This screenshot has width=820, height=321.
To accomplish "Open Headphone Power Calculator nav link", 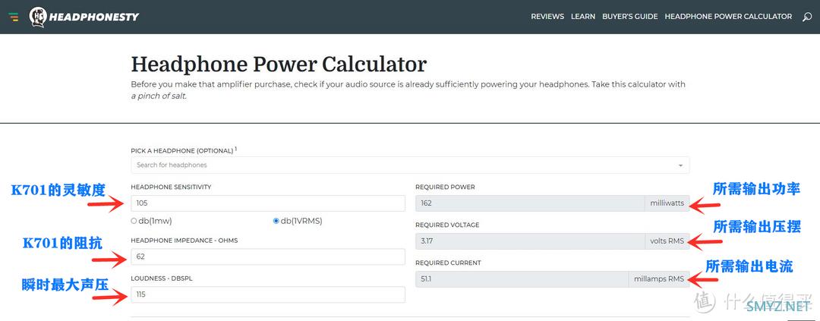I will click(728, 17).
